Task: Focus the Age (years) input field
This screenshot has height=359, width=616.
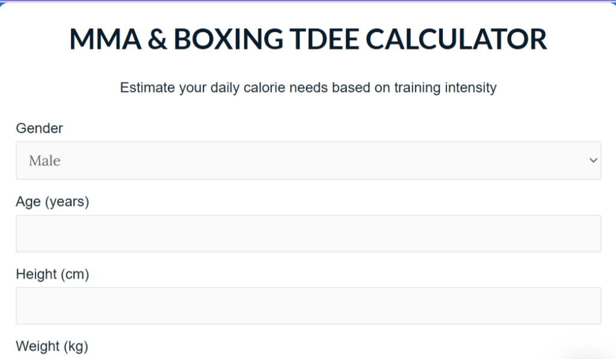Action: 308,234
